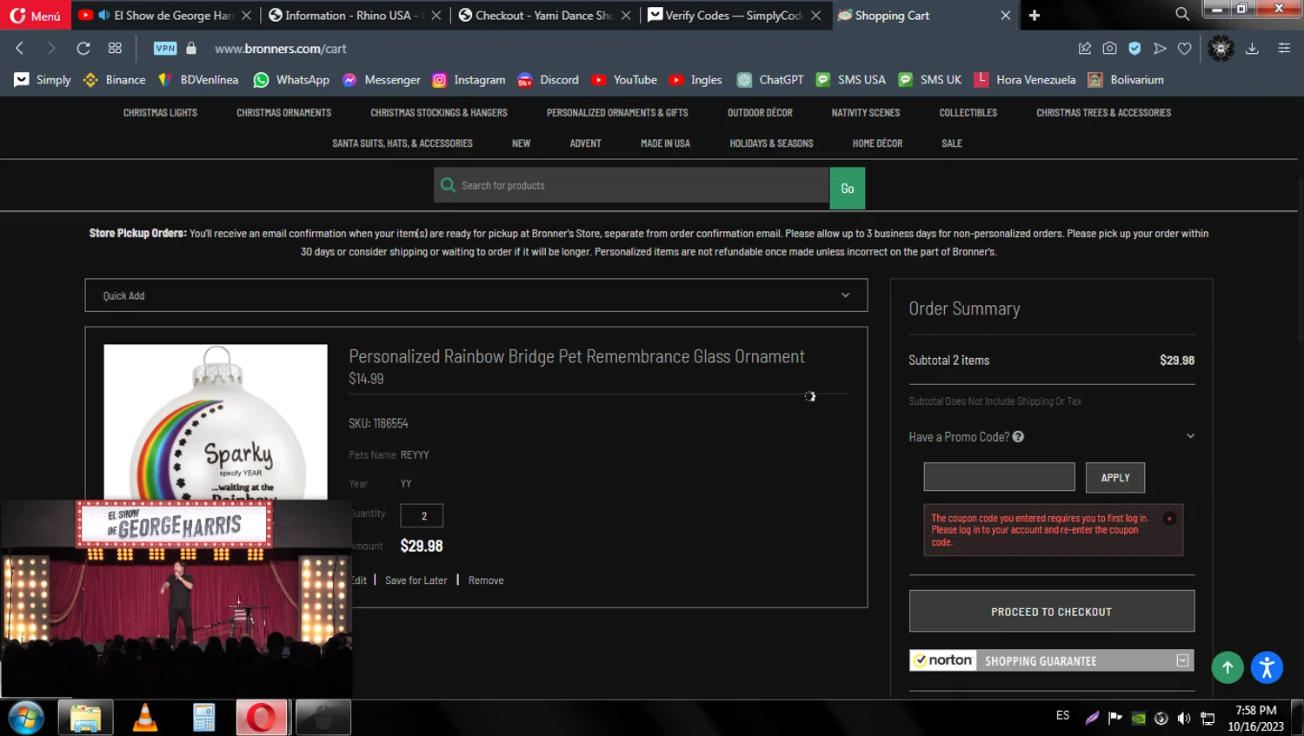This screenshot has width=1304, height=736.
Task: Open the Opera Menú button
Action: click(35, 16)
